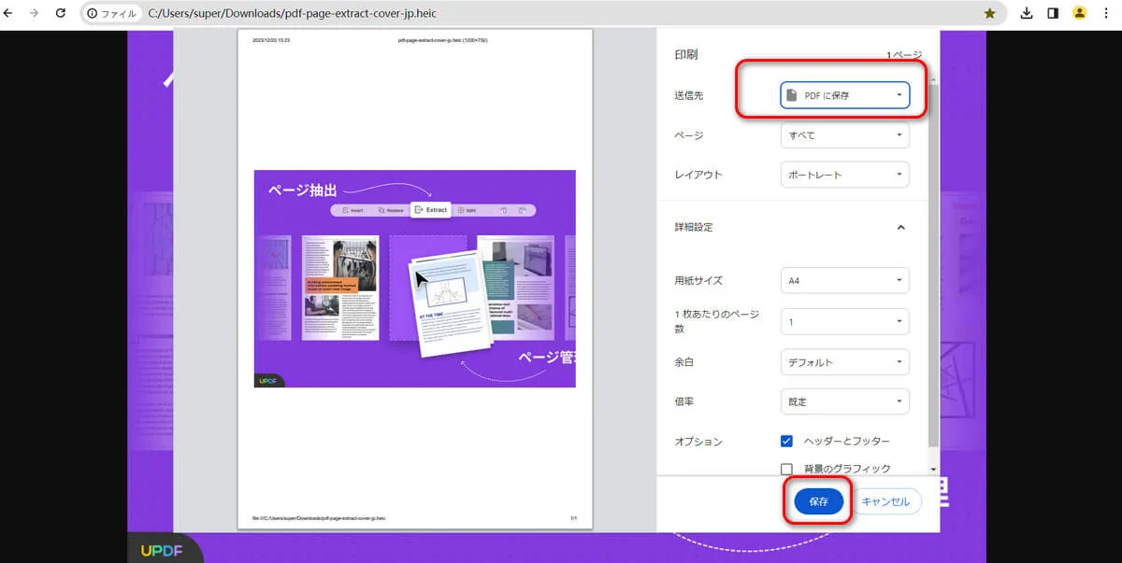Screen dimensions: 1122x563
Task: Open the 1枚あたりのページ数 dropdown
Action: click(844, 321)
